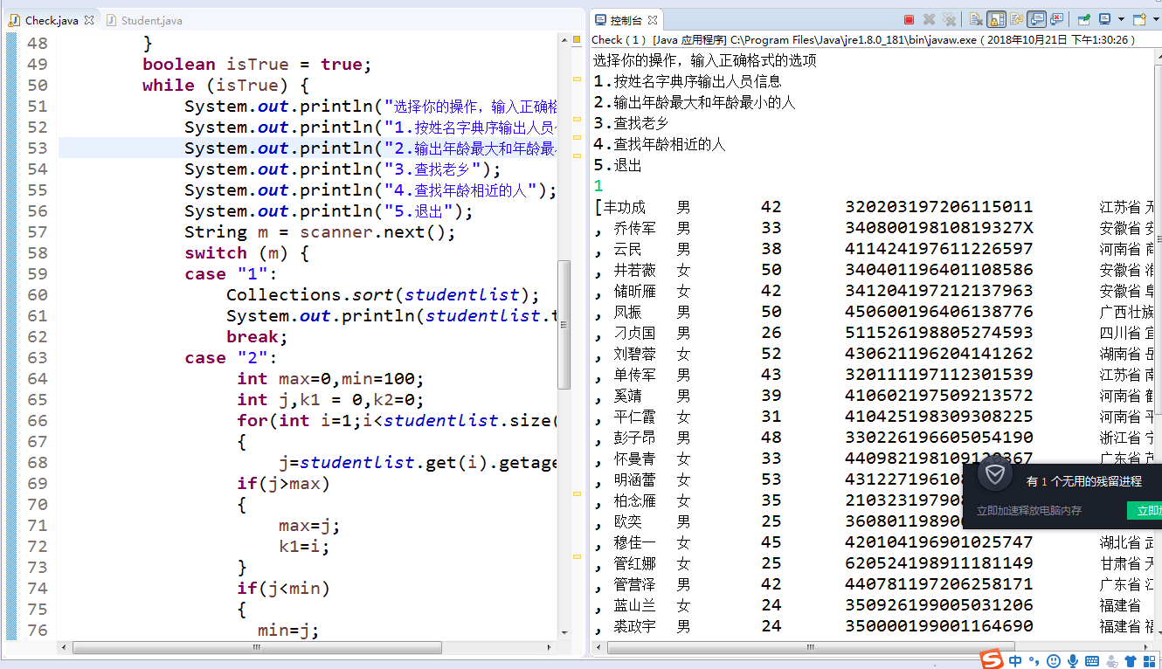Click user account icon in Sogou bar
1162x669 pixels.
pyautogui.click(x=1112, y=661)
